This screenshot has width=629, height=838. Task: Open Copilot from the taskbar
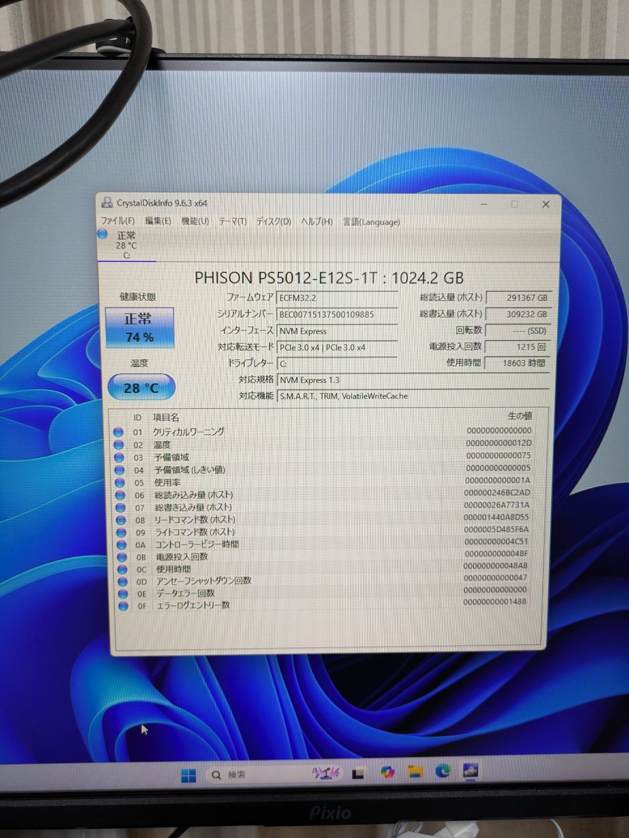coord(388,773)
